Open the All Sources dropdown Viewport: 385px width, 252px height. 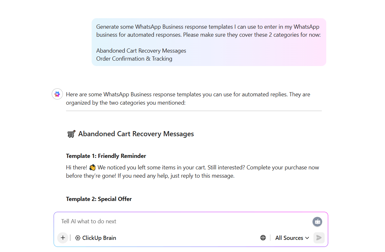pyautogui.click(x=292, y=238)
